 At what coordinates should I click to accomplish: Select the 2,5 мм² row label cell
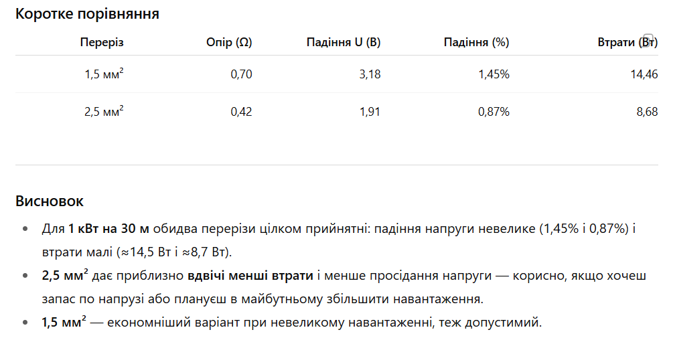(104, 111)
